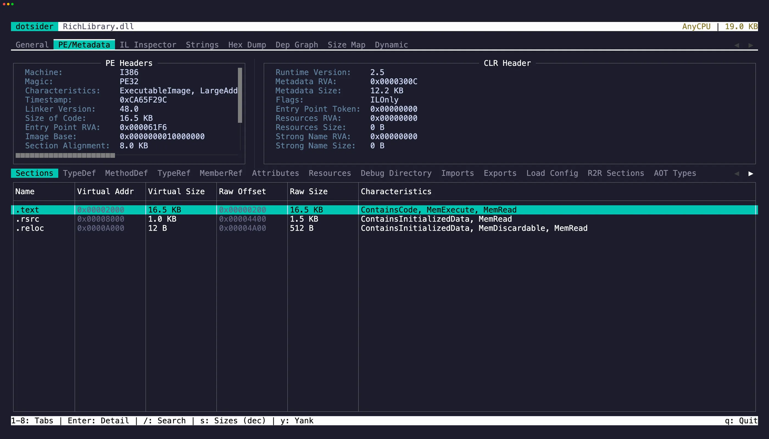769x439 pixels.
Task: Switch to the MethodDef sub-tab
Action: click(126, 173)
